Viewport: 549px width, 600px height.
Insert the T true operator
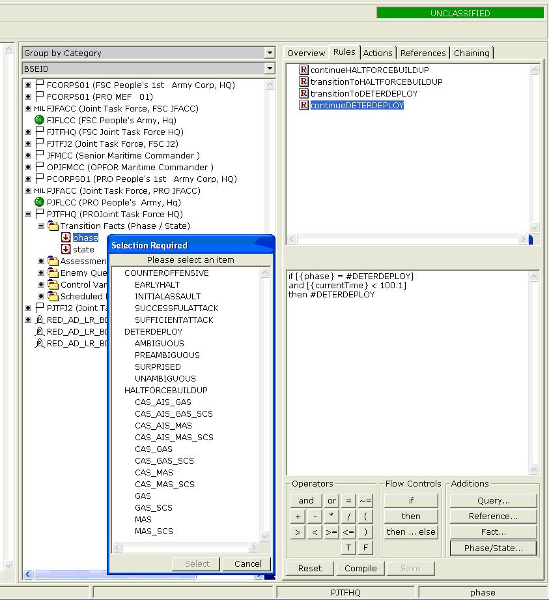[x=349, y=548]
